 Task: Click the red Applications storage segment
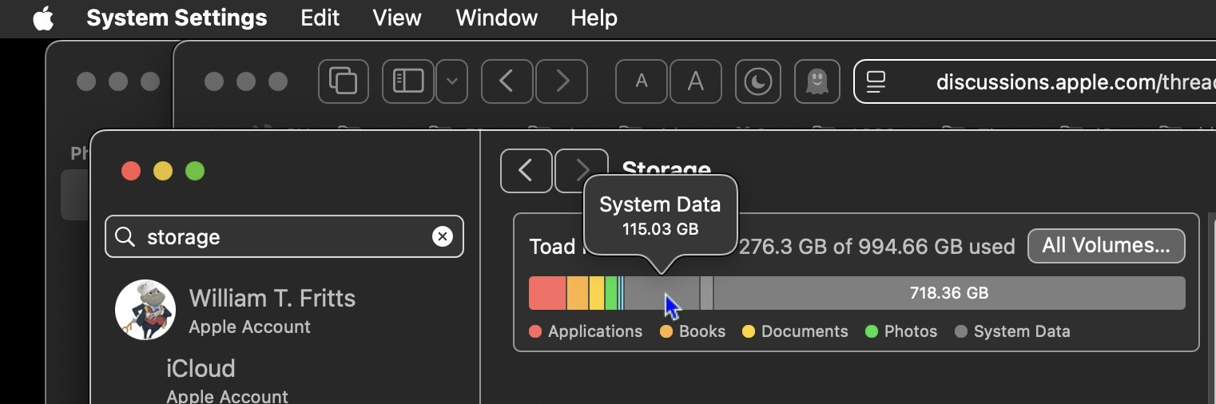[x=547, y=293]
